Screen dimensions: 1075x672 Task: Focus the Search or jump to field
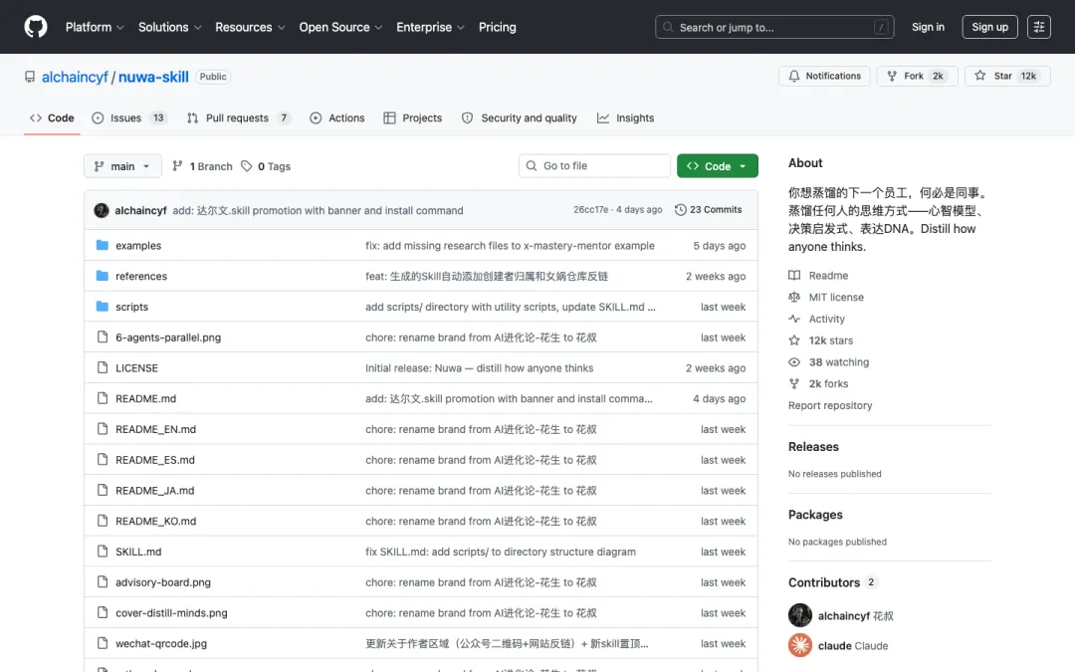point(774,27)
